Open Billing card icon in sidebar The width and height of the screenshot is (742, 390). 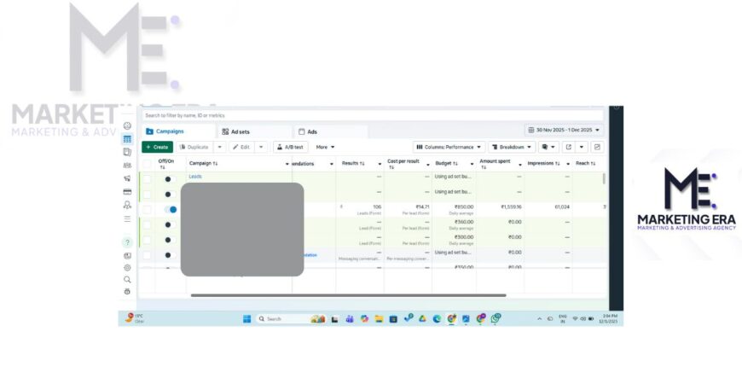127,192
